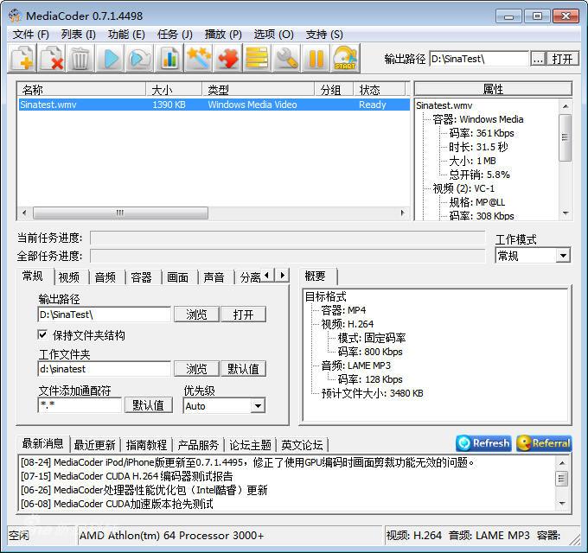Select the 指南教程 news tab

coord(146,445)
